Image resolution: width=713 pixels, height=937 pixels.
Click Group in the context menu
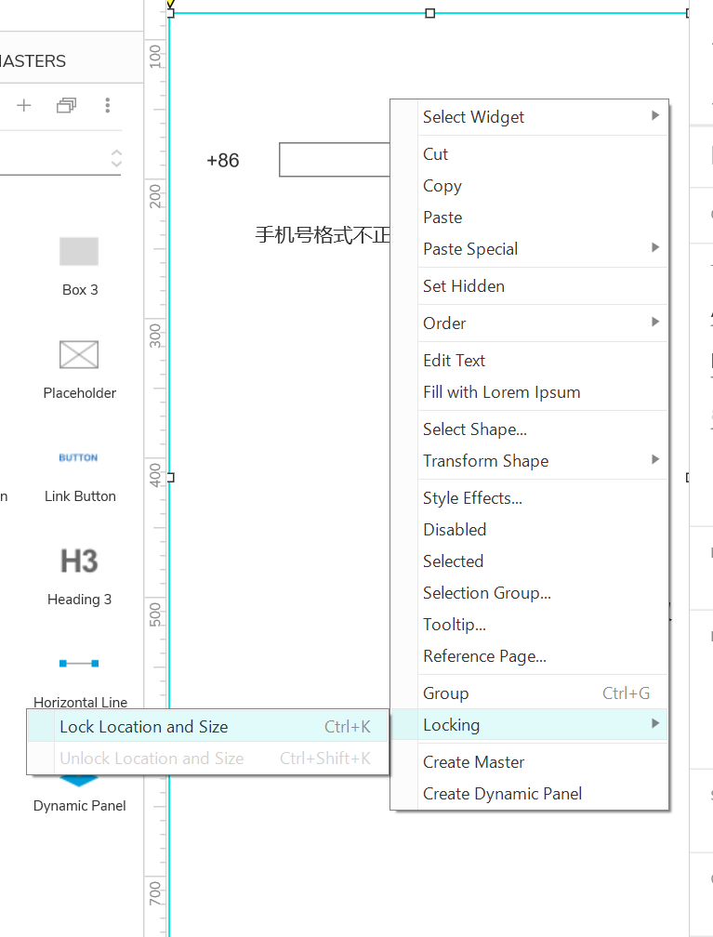click(446, 693)
